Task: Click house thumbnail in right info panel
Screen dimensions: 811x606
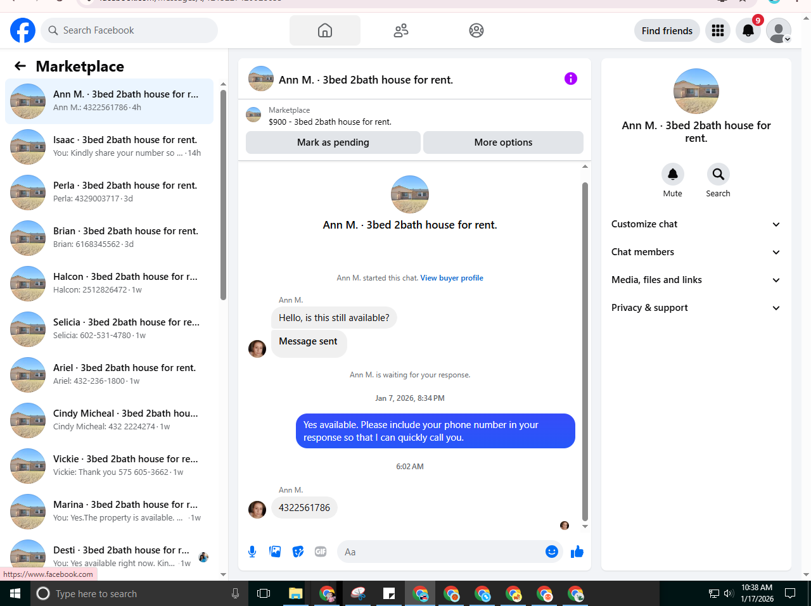Action: (x=696, y=91)
